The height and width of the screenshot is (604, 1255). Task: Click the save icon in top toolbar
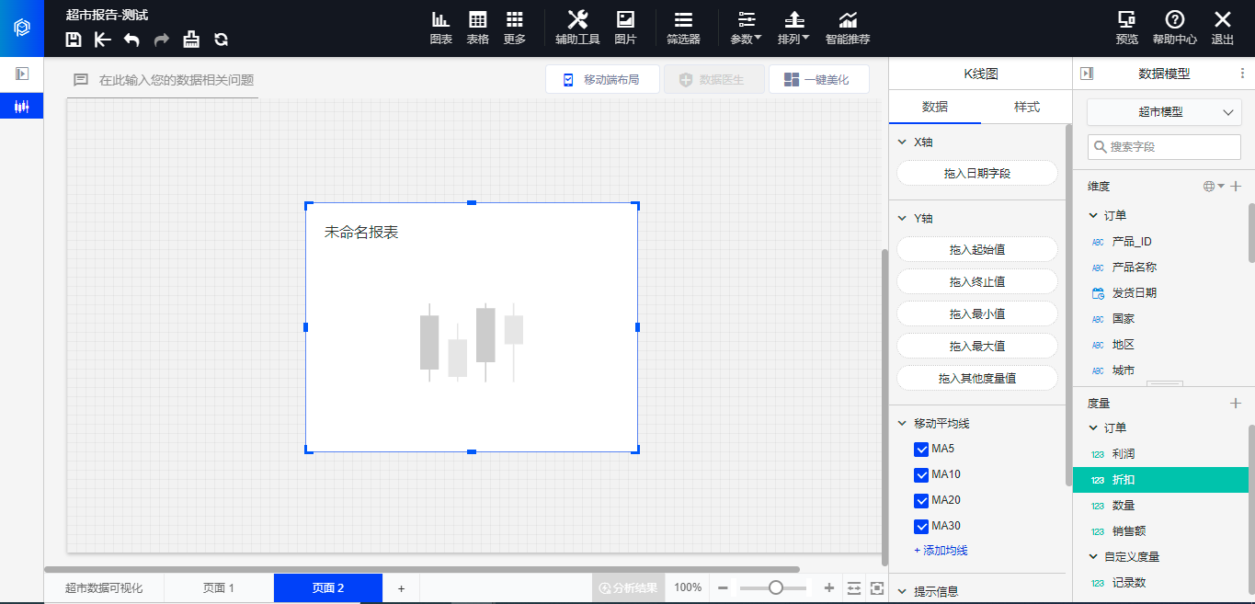[74, 40]
